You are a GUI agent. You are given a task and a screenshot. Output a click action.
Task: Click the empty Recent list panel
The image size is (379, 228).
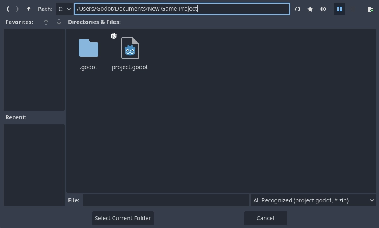point(34,165)
